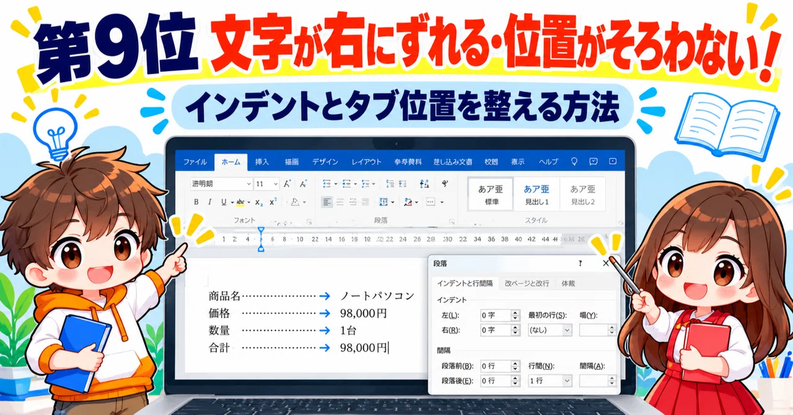Open the 改ページと改行 tab in 段落 dialog
Image resolution: width=793 pixels, height=415 pixels.
pyautogui.click(x=527, y=283)
